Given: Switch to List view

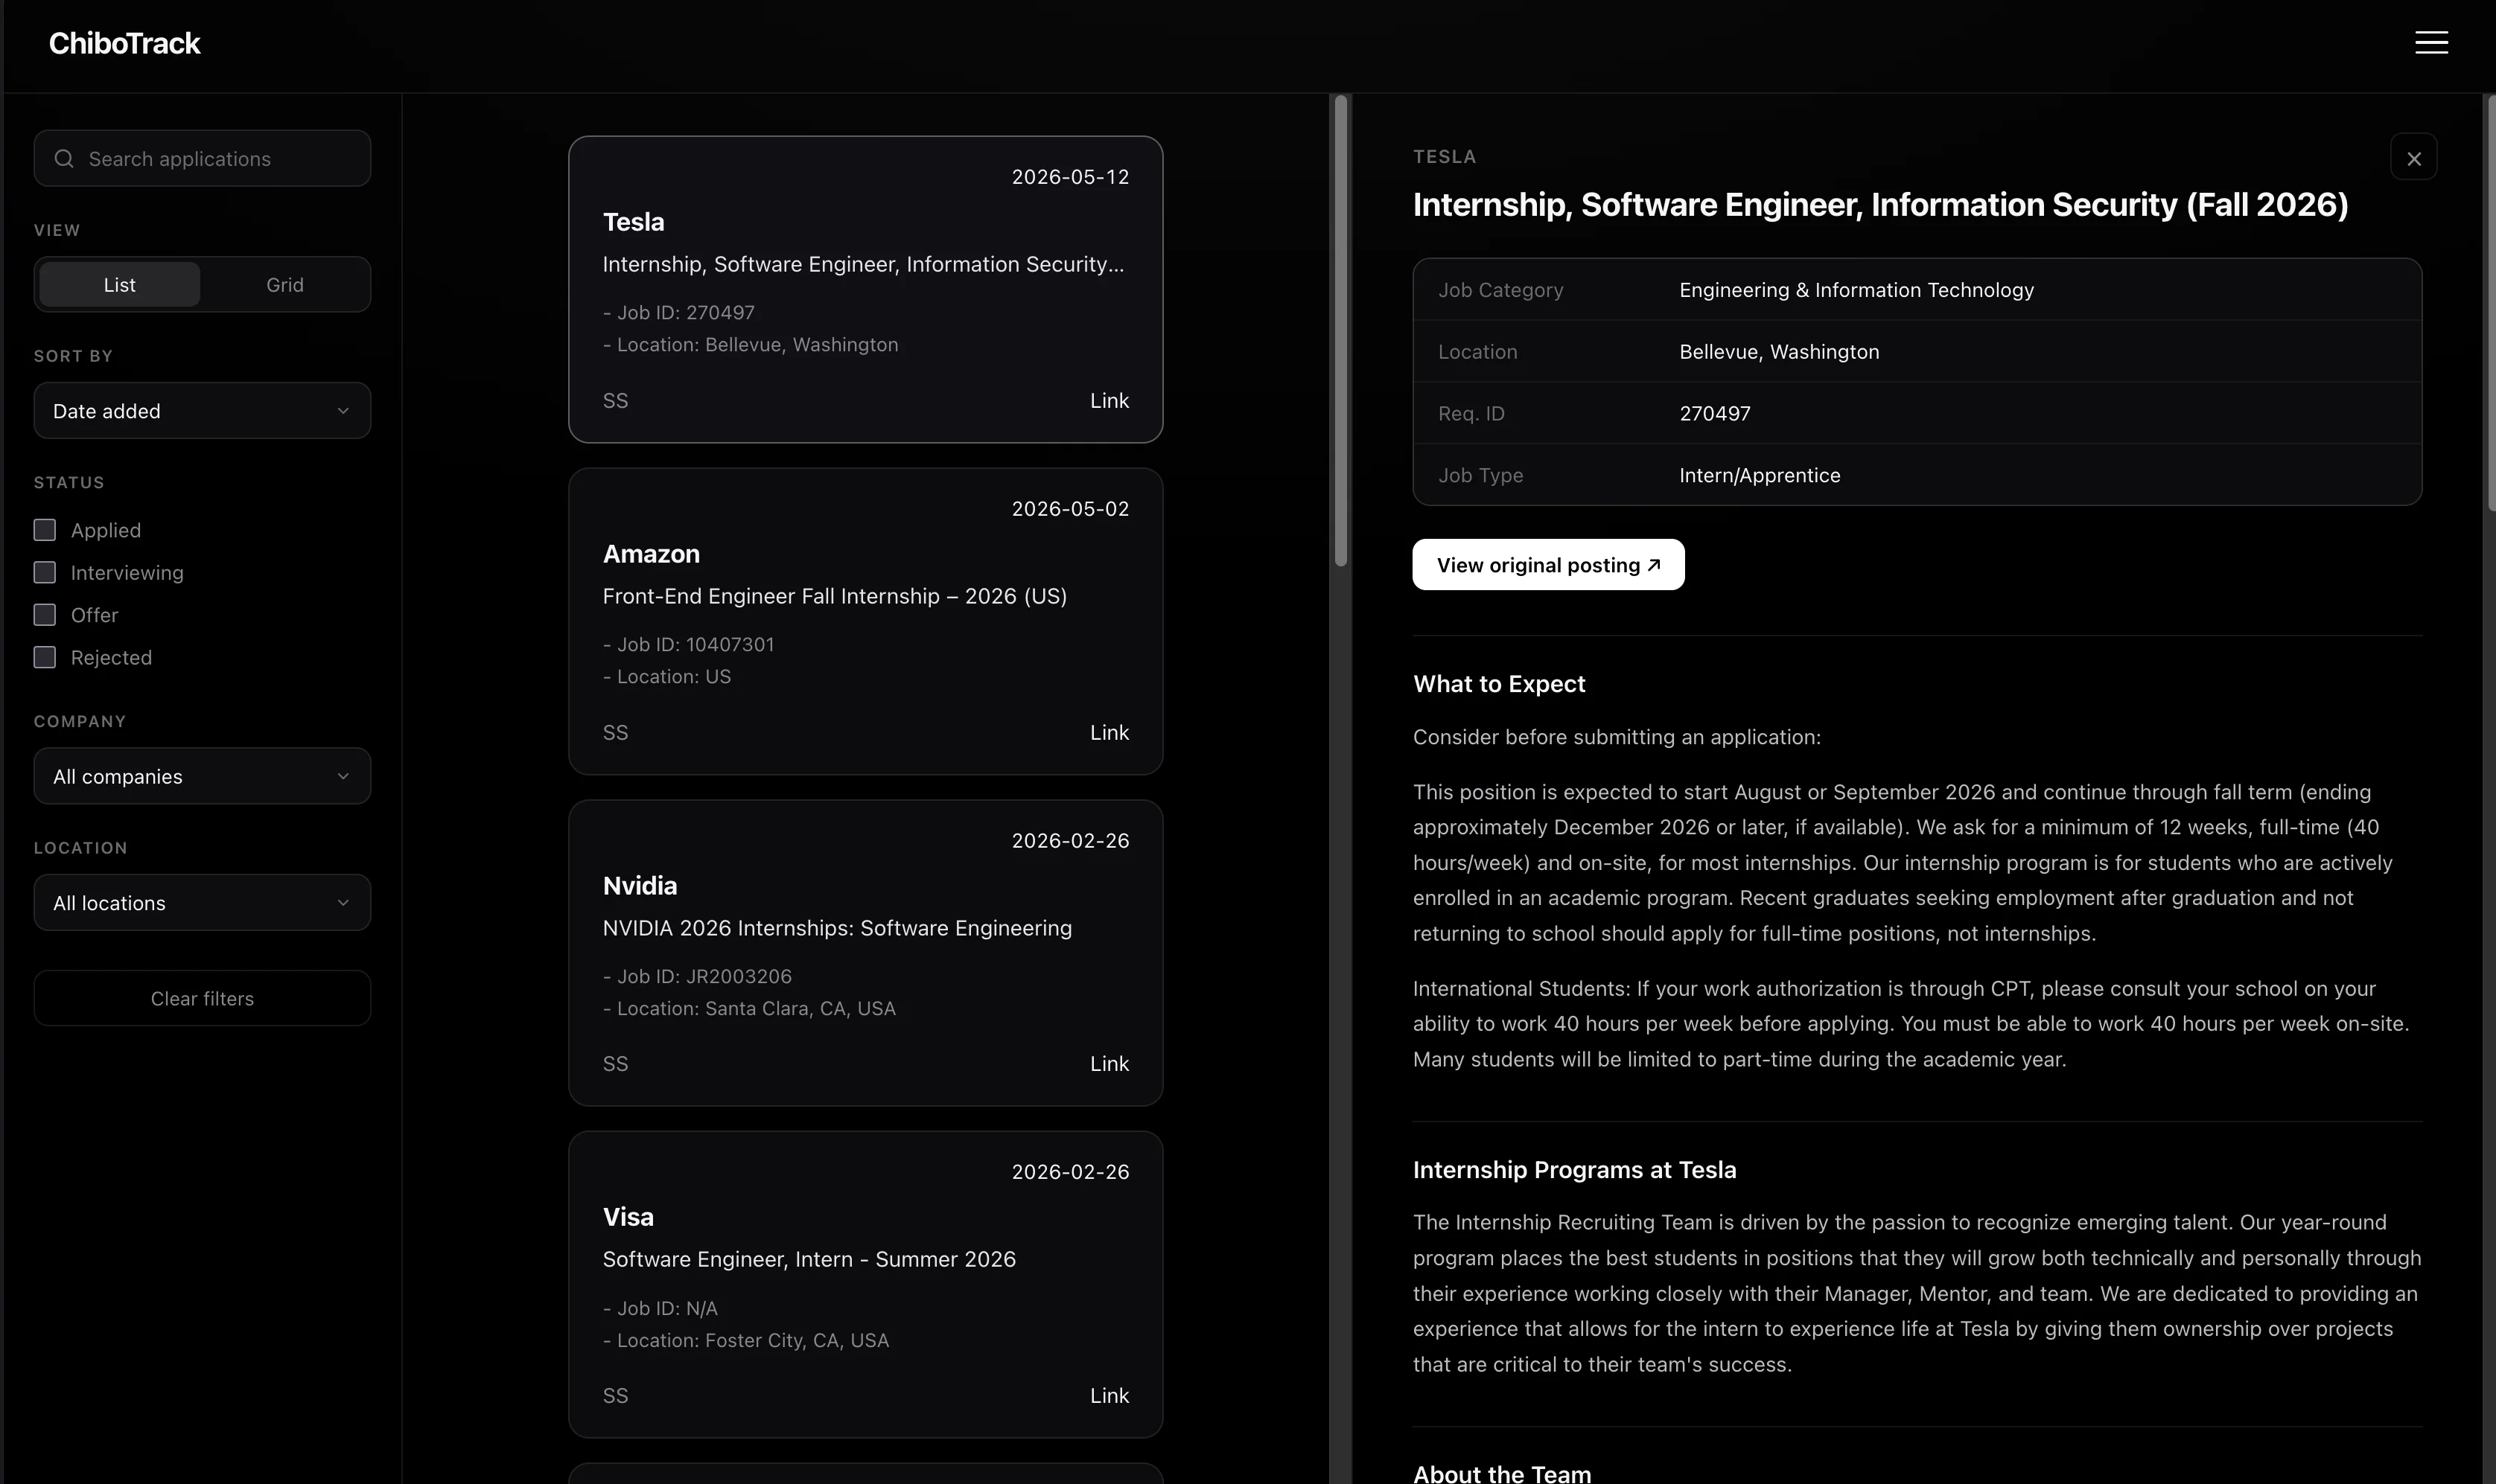Looking at the screenshot, I should (x=119, y=285).
